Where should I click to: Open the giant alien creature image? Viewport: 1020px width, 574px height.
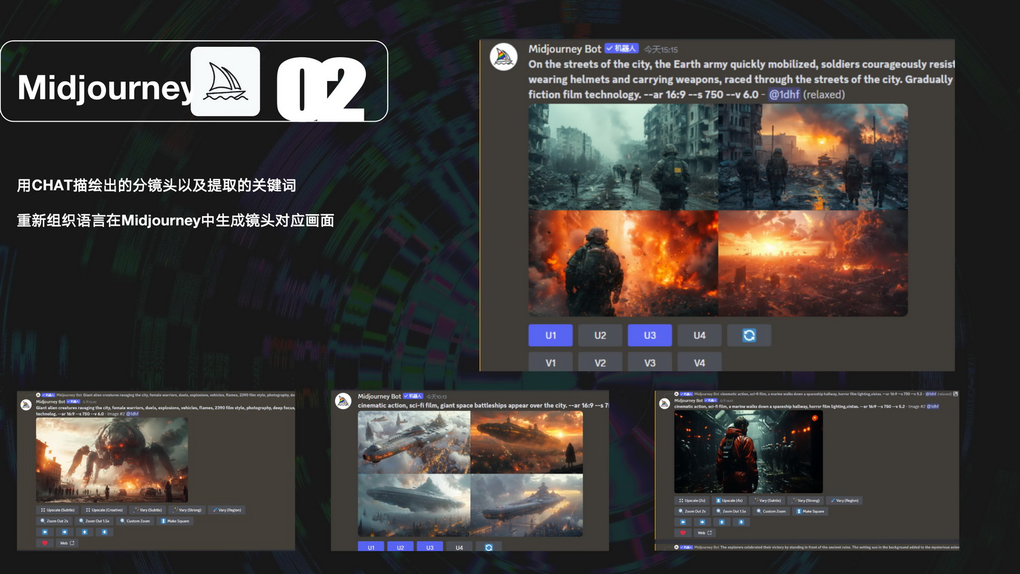(x=112, y=460)
